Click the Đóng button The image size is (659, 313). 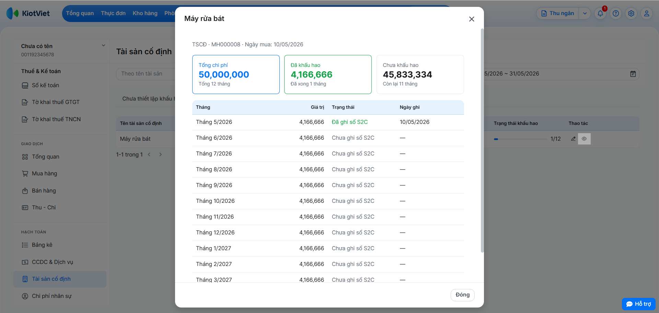coord(462,295)
